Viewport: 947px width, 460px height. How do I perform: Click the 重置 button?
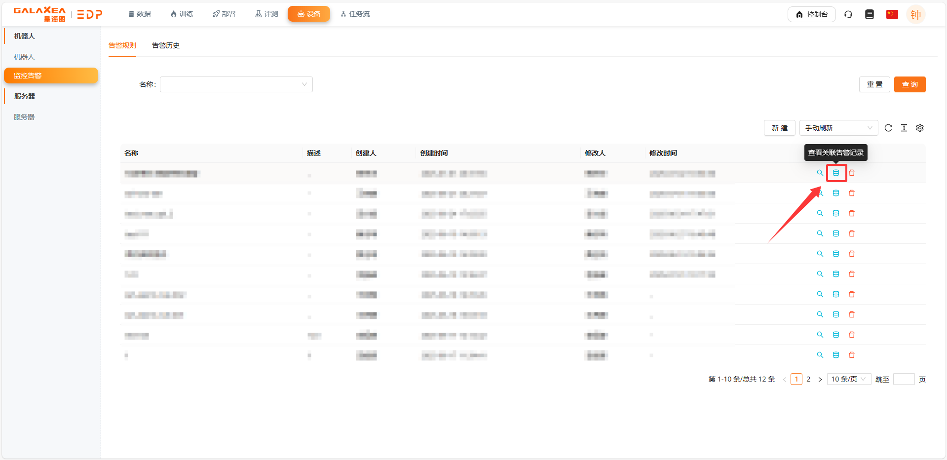[x=874, y=84]
